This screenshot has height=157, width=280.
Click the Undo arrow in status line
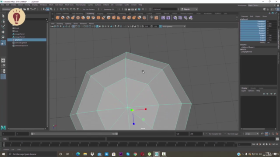click(31, 9)
